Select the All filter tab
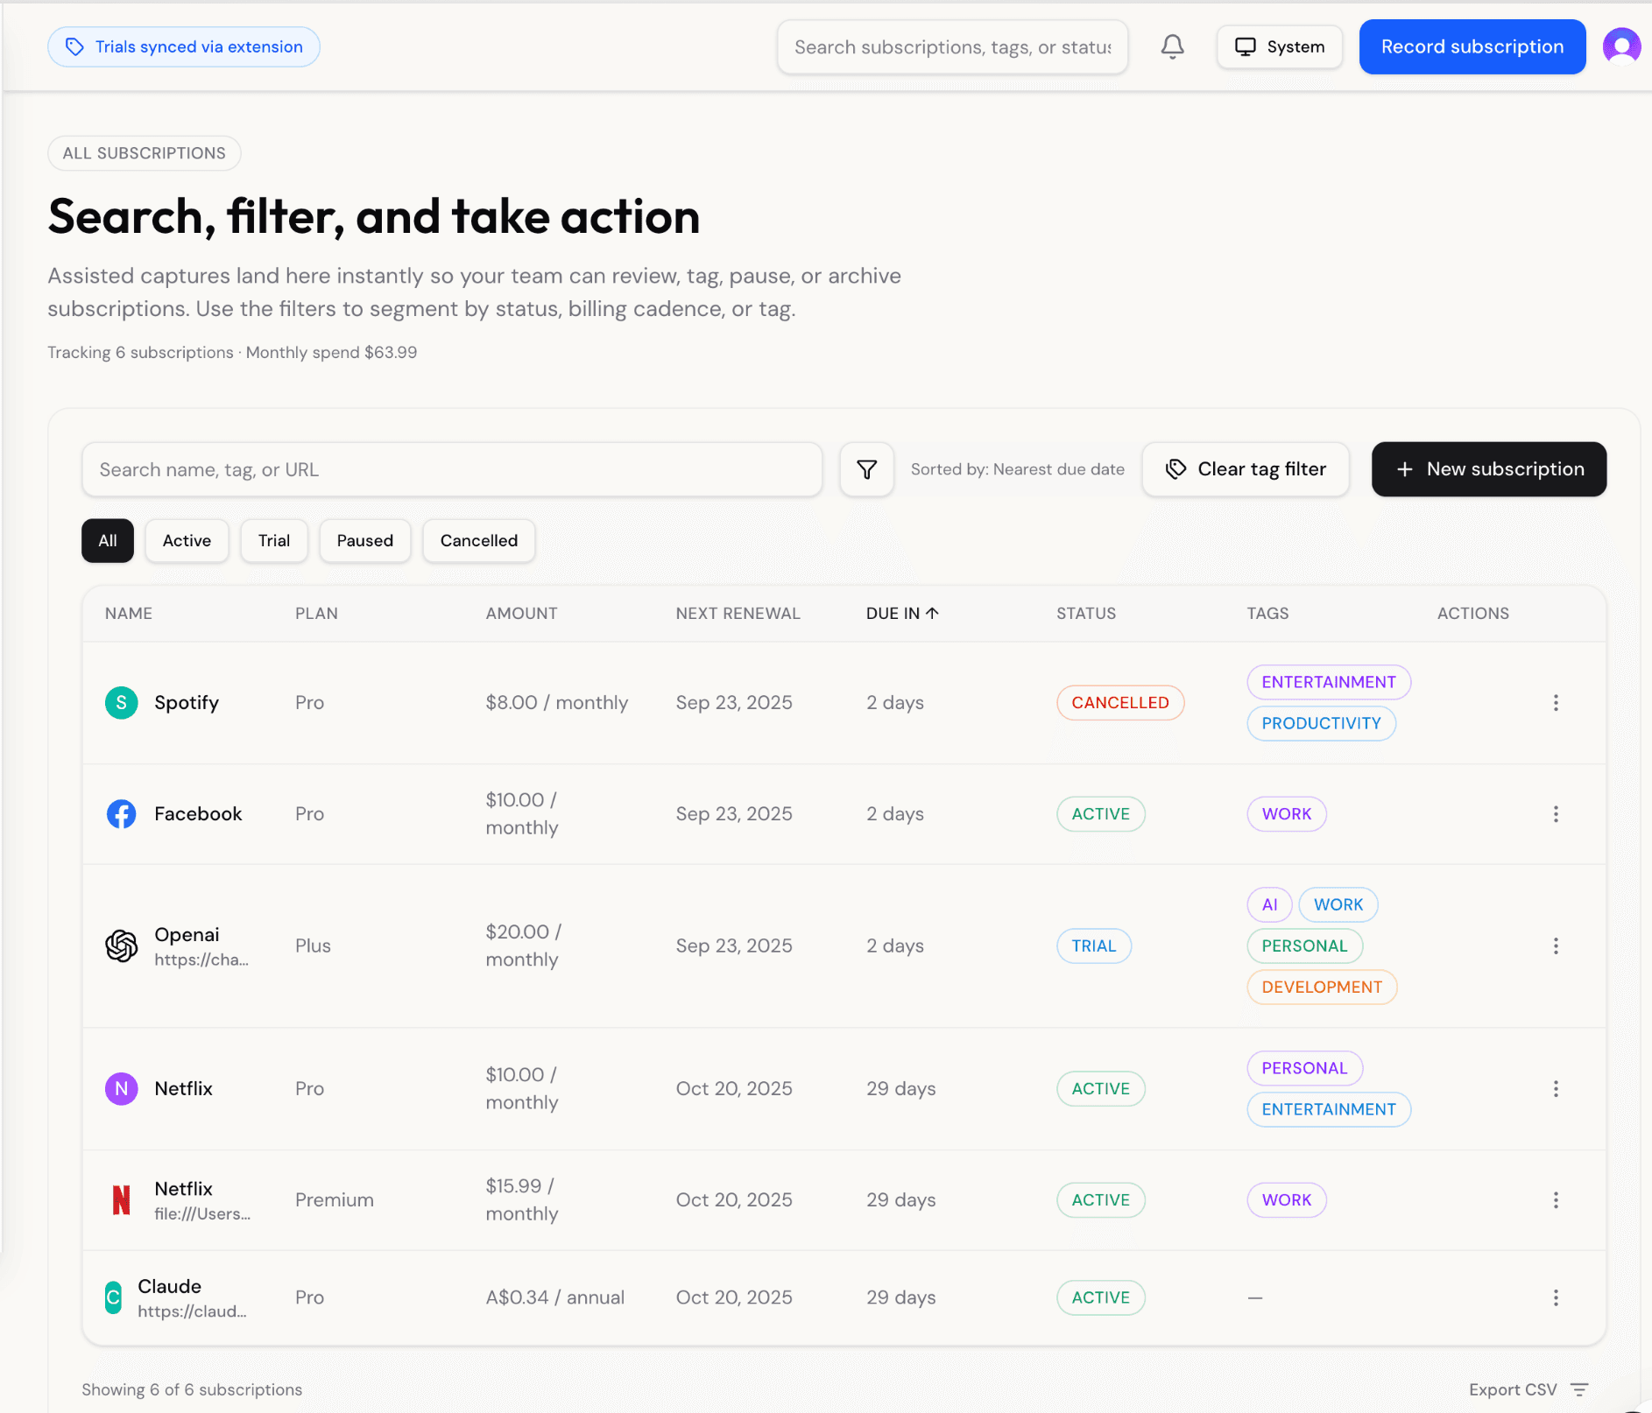1652x1413 pixels. (x=108, y=541)
